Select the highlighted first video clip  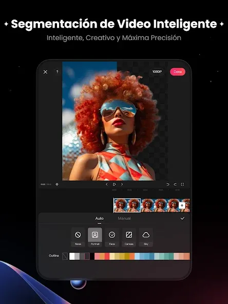[x=127, y=205]
